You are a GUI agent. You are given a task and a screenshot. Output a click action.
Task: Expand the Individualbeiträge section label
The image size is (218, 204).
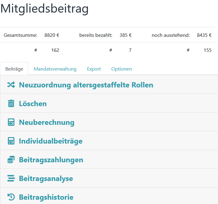[x=51, y=141]
